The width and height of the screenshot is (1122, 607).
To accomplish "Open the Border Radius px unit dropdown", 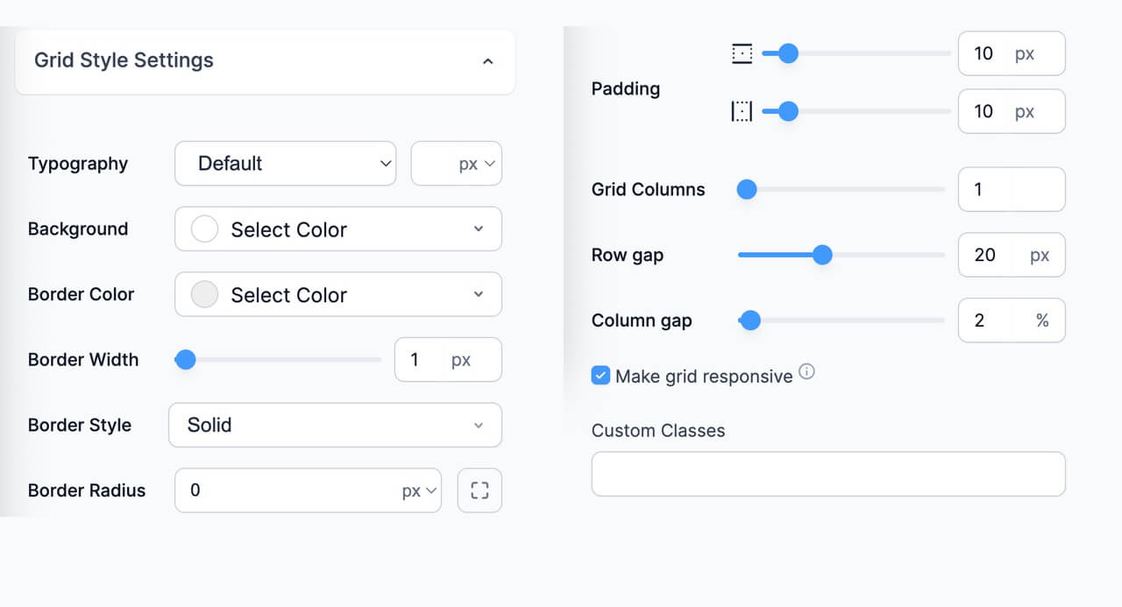I will click(419, 490).
